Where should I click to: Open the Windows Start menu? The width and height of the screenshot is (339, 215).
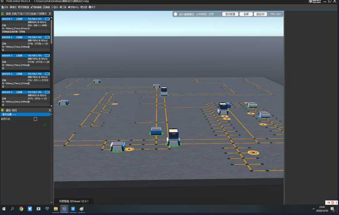[x=4, y=208]
